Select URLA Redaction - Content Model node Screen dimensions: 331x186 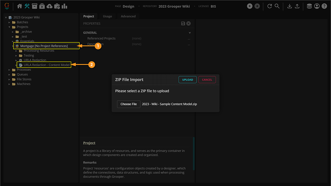[47, 65]
